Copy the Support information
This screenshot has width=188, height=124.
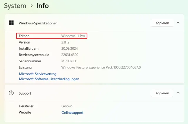(x=162, y=93)
